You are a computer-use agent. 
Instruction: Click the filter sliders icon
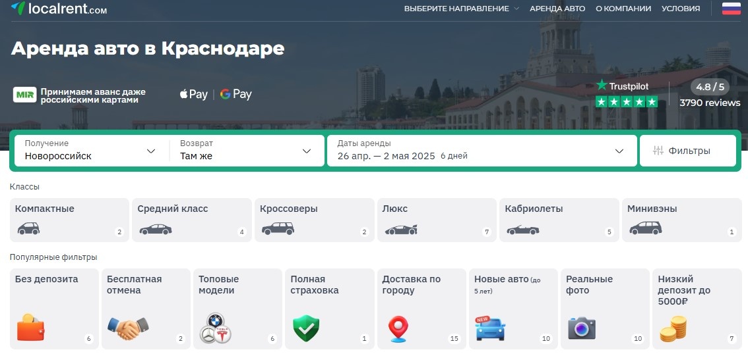click(658, 151)
